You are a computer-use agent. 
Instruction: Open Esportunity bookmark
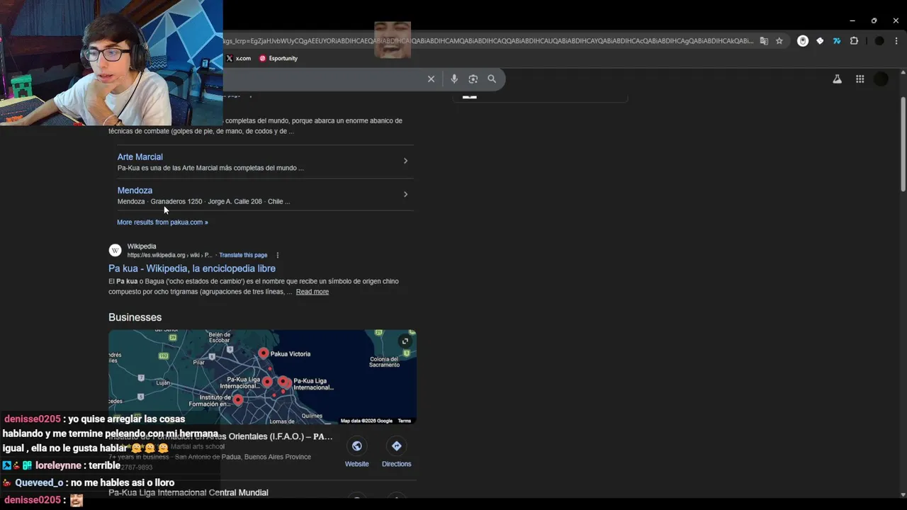(x=278, y=58)
